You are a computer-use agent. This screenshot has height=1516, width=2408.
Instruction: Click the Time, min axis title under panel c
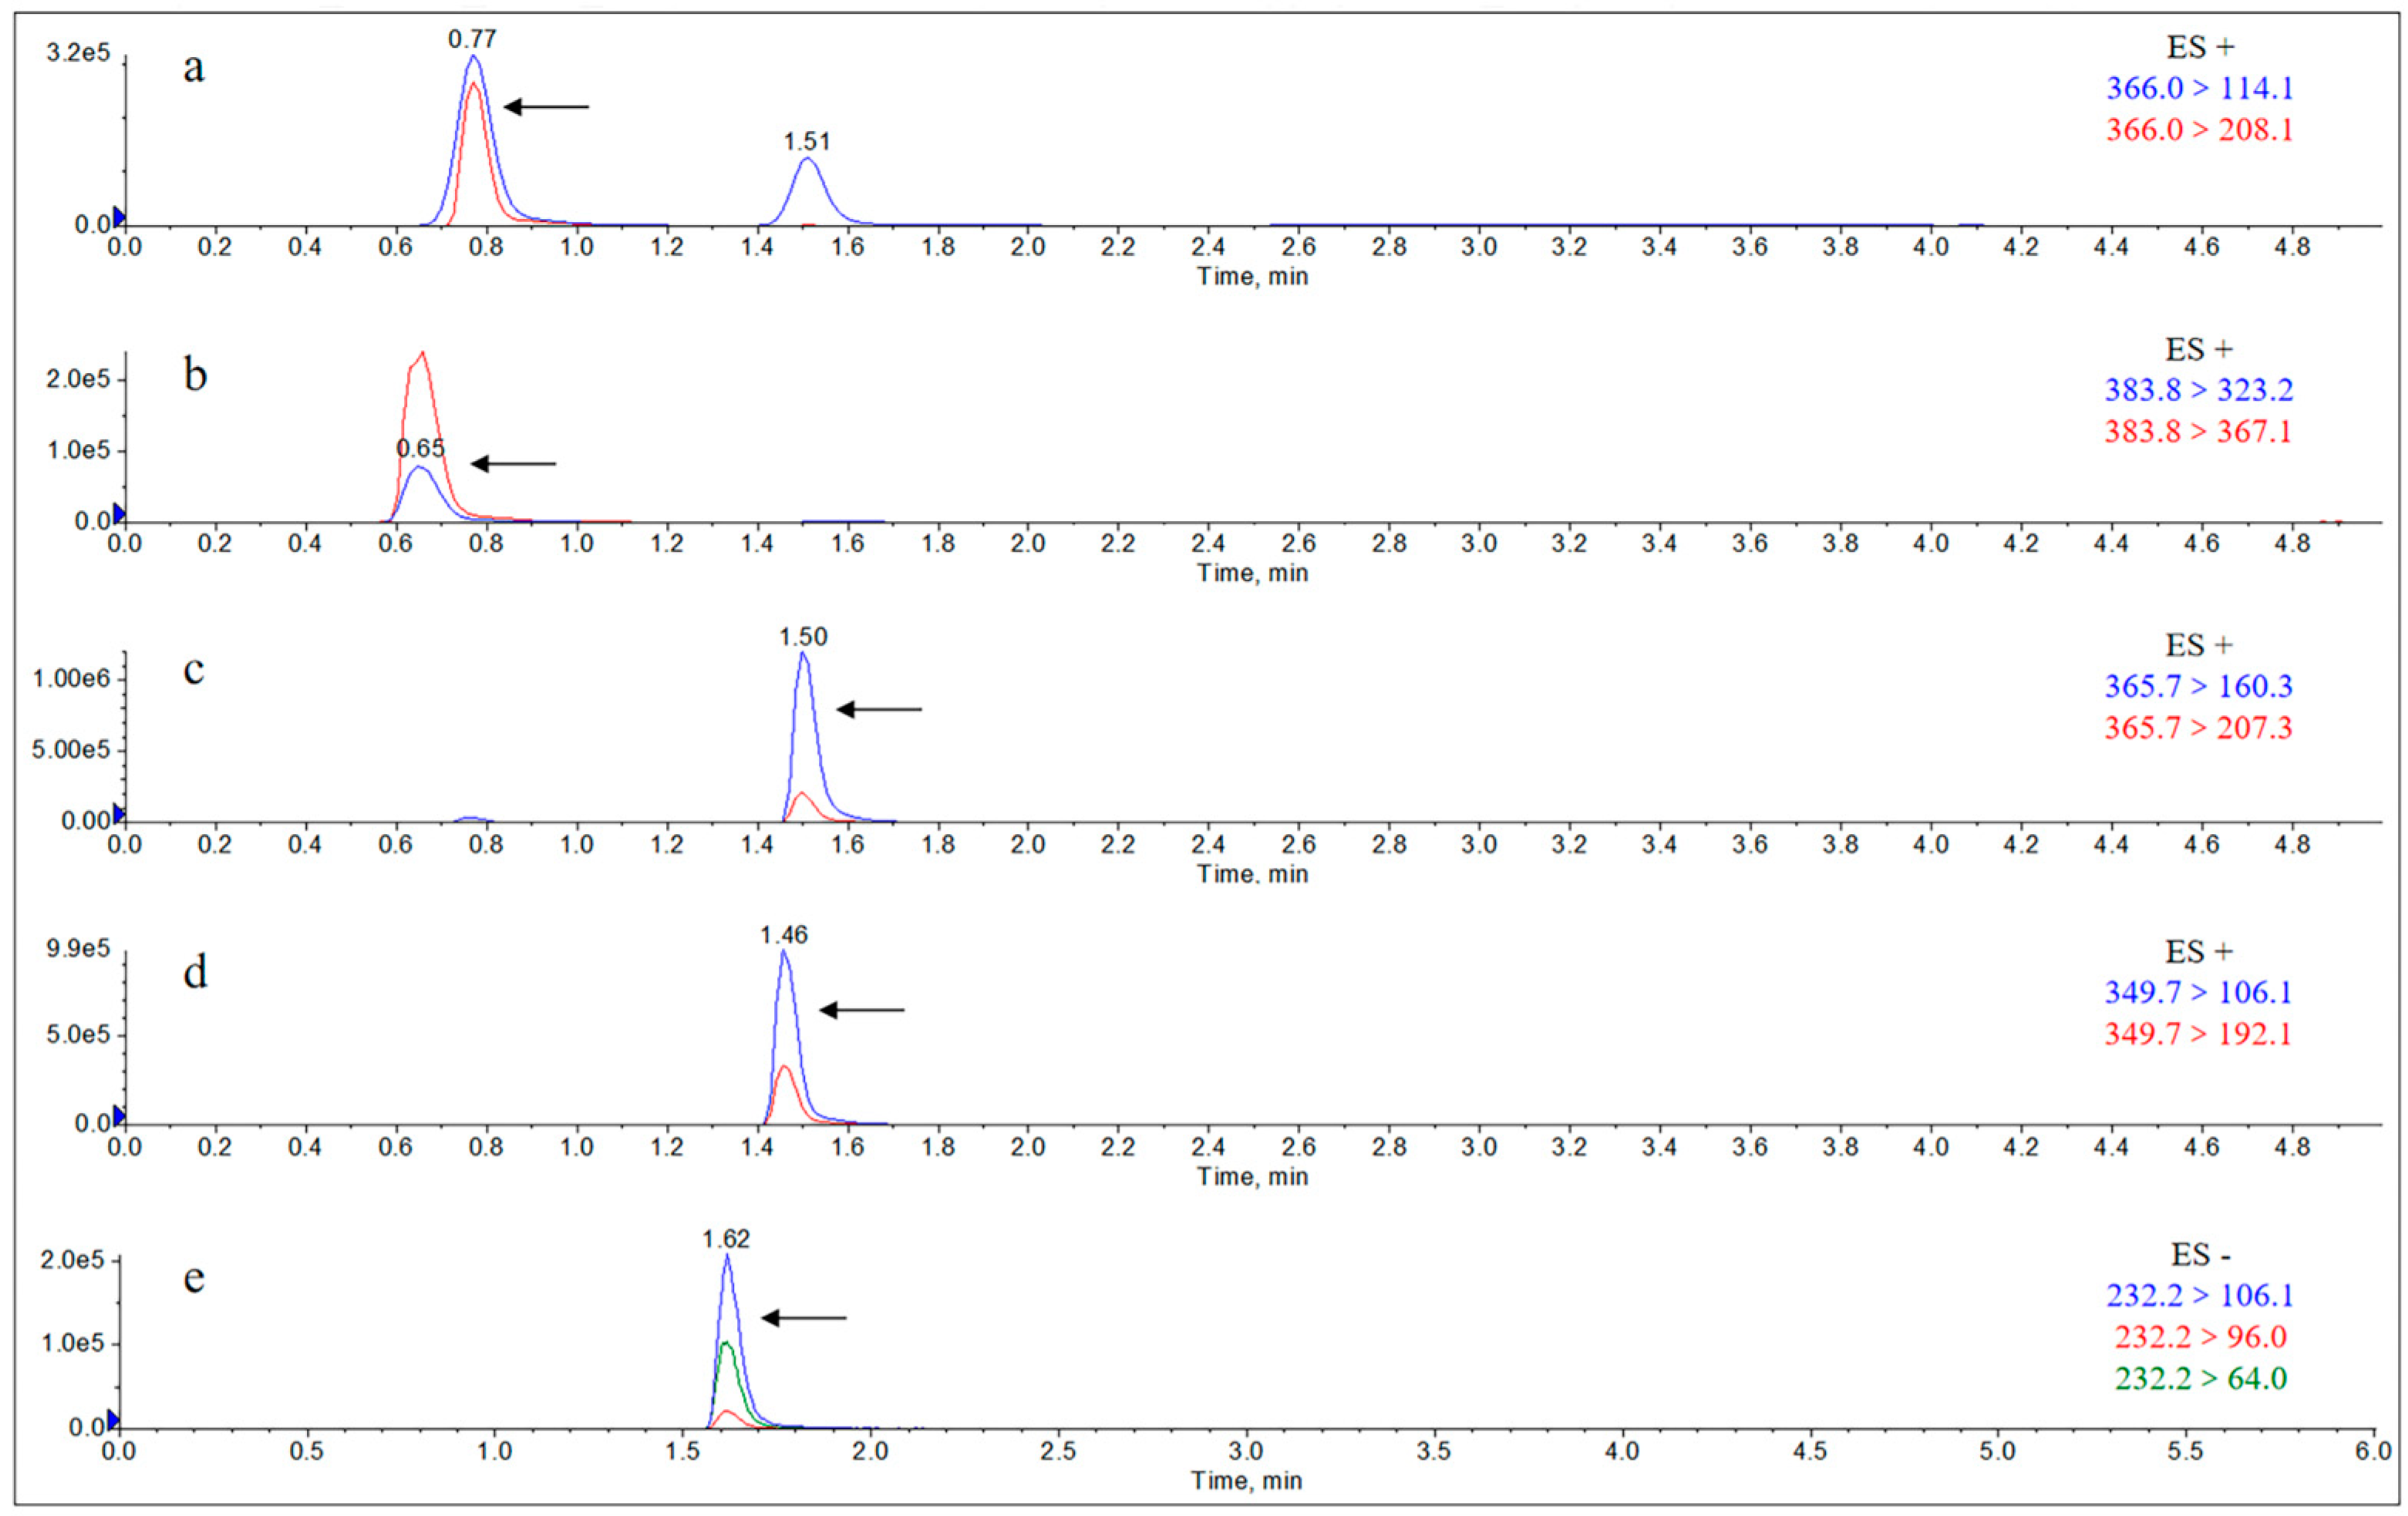pyautogui.click(x=1253, y=875)
